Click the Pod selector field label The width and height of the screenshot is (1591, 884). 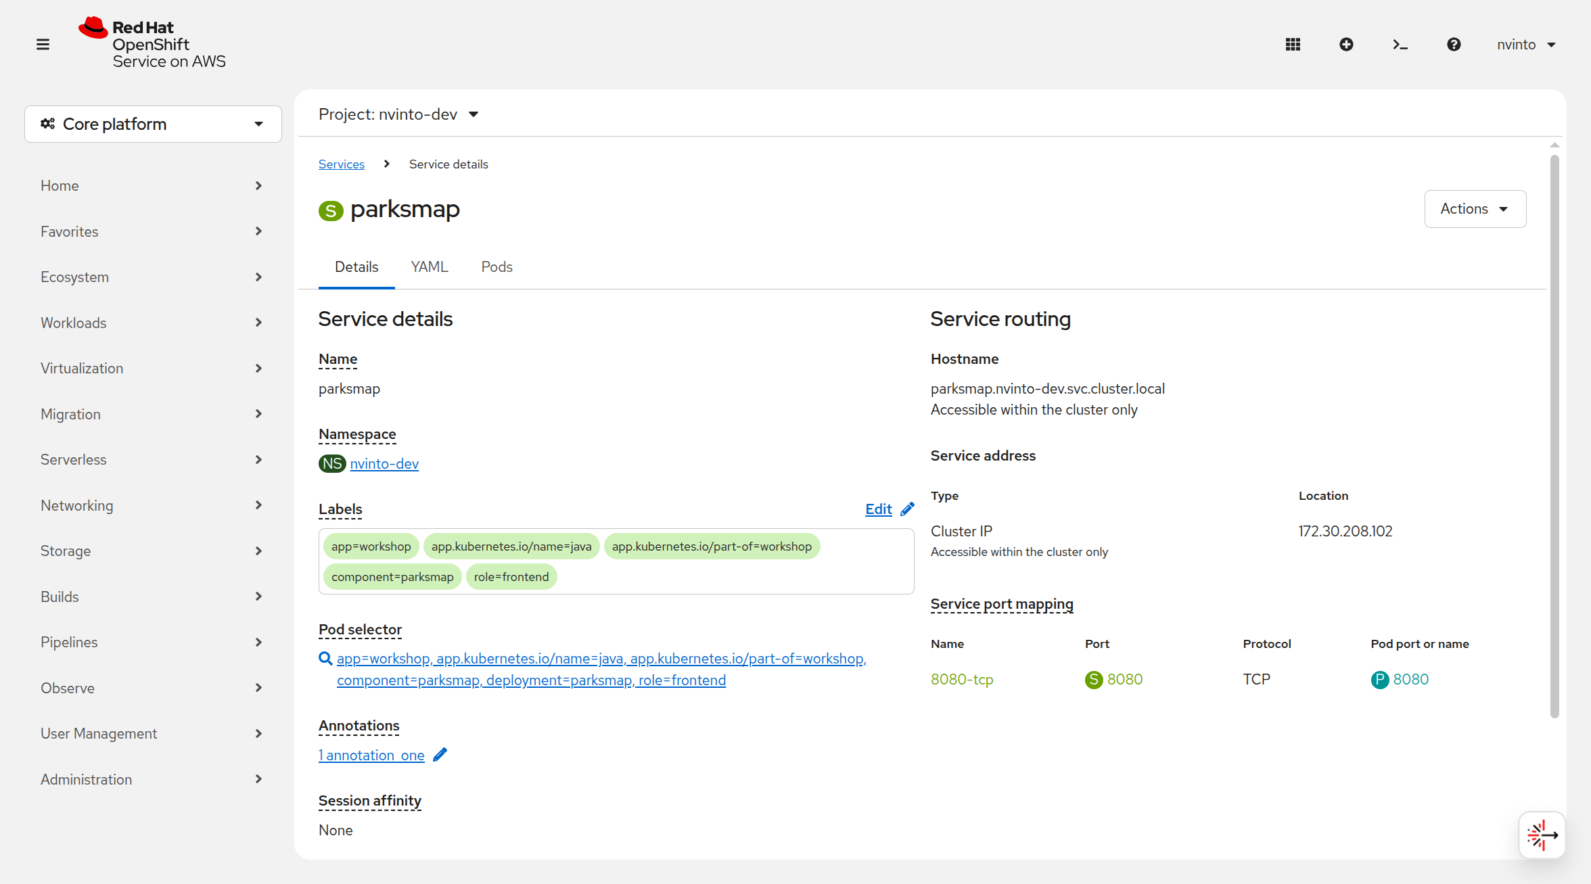click(x=360, y=630)
